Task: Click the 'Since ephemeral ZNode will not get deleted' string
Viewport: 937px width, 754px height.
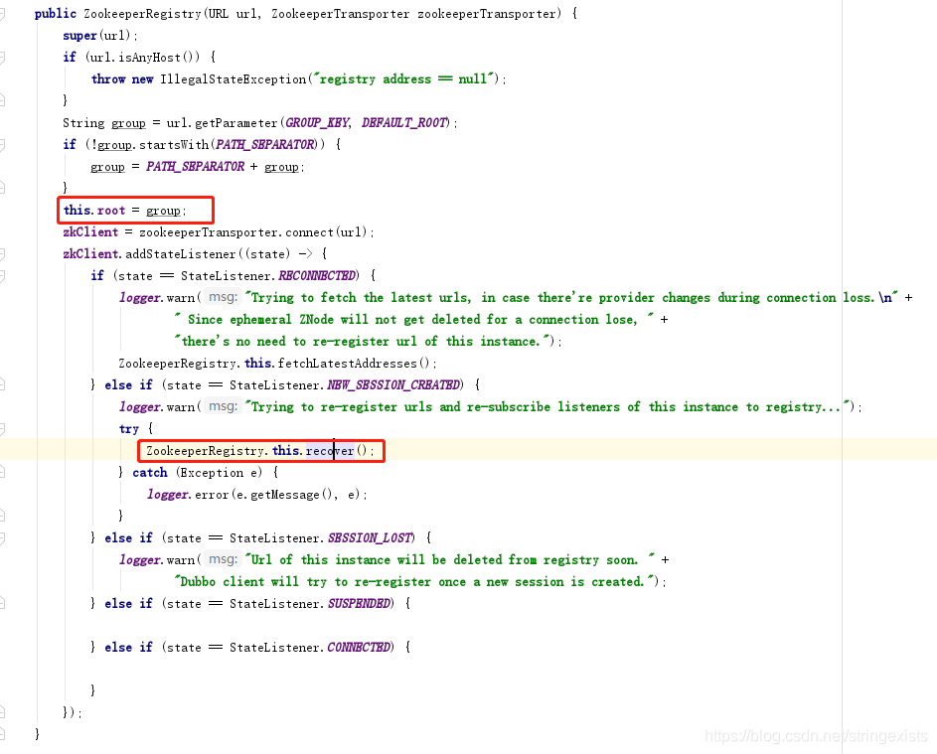Action: (x=413, y=320)
